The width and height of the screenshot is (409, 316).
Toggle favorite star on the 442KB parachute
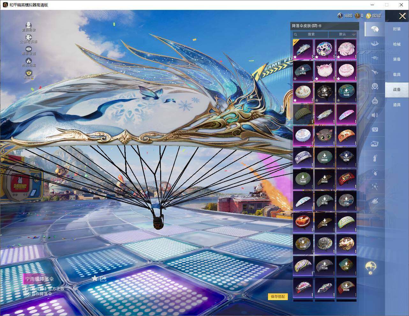(x=317, y=100)
